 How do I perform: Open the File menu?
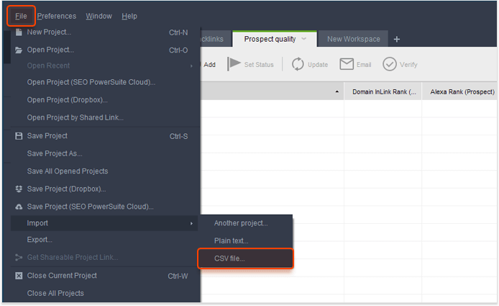click(x=21, y=16)
